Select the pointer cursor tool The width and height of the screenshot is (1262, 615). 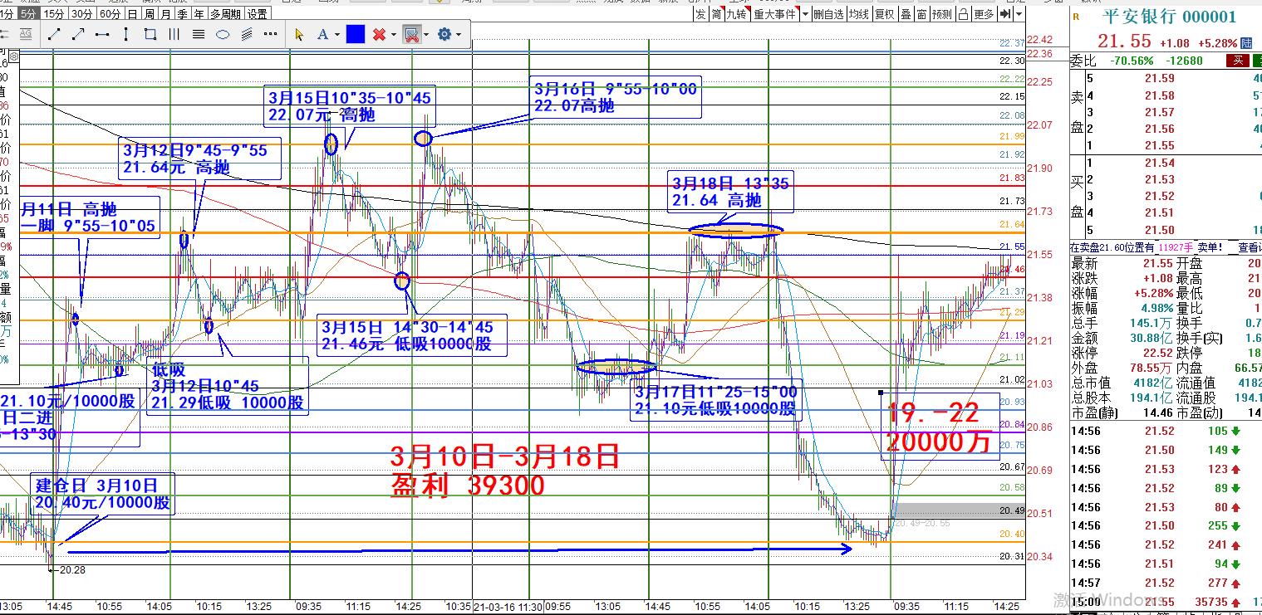(x=300, y=34)
